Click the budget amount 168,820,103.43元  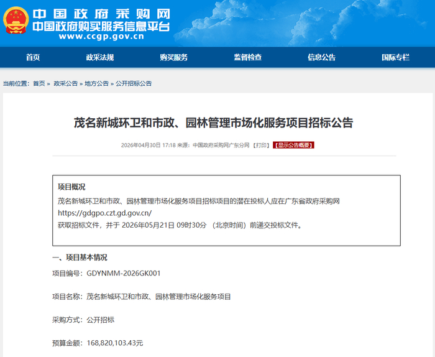coord(115,343)
